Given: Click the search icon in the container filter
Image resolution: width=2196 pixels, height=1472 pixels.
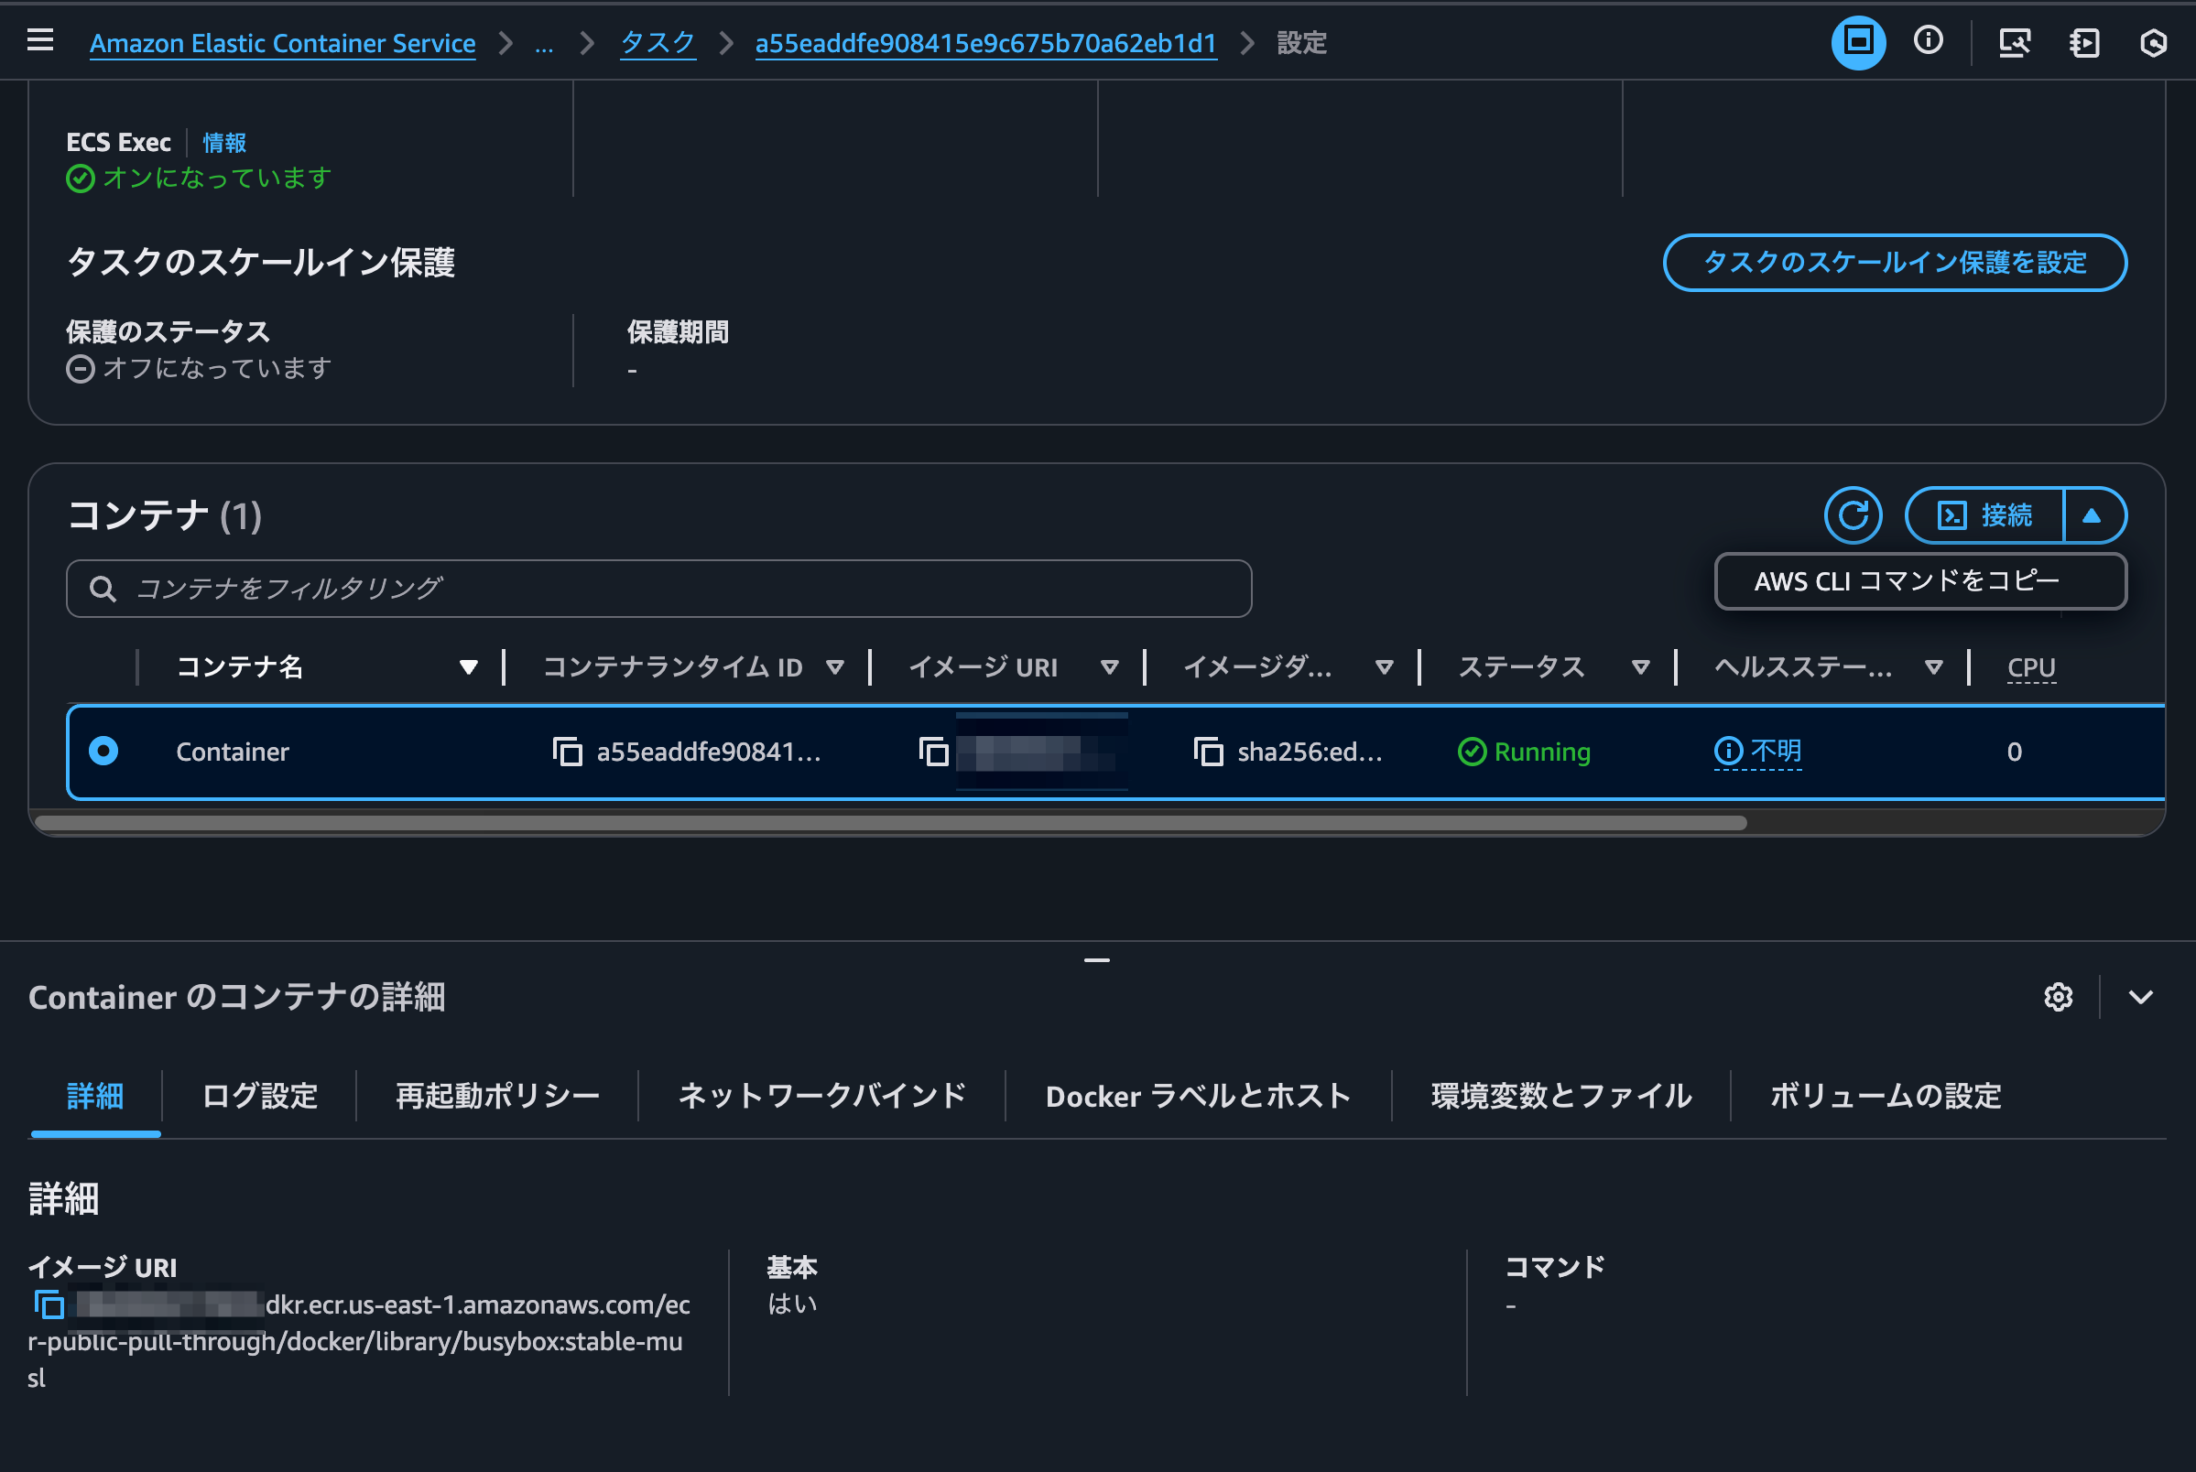Looking at the screenshot, I should coord(103,589).
